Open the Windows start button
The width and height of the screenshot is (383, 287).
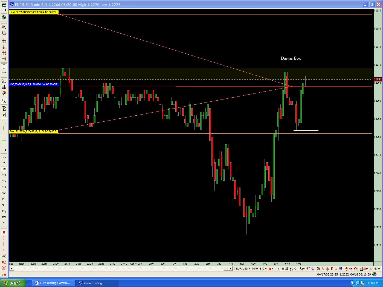point(13,283)
